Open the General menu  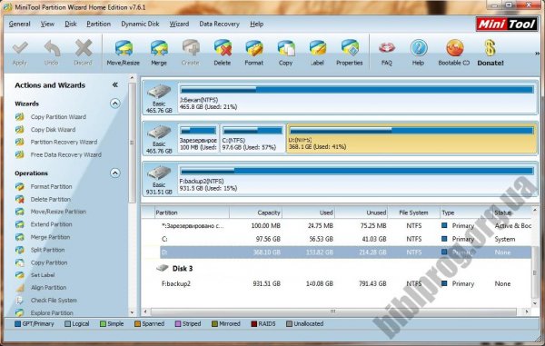pyautogui.click(x=19, y=24)
